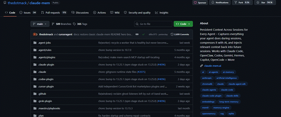The image size is (281, 117).
Task: Open the thedotmack owner link
Action: 17,3
